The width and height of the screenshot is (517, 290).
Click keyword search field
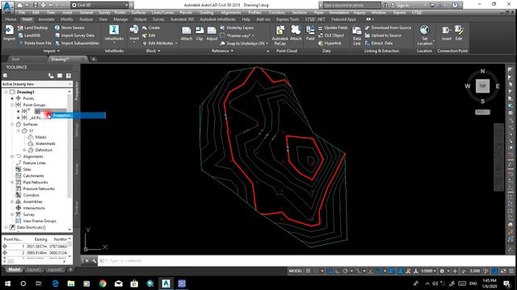point(351,6)
